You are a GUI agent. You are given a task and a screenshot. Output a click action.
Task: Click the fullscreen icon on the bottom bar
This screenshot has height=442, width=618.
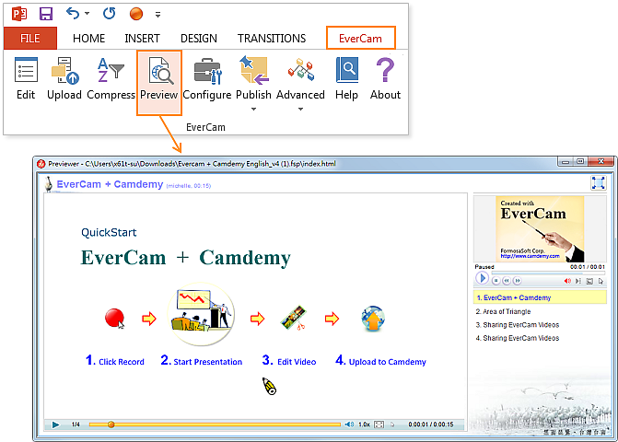click(x=379, y=425)
